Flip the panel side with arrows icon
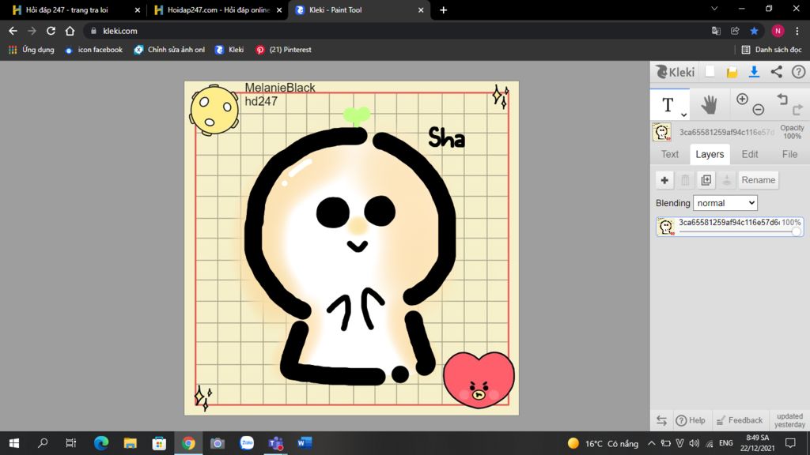This screenshot has width=810, height=455. [x=662, y=420]
